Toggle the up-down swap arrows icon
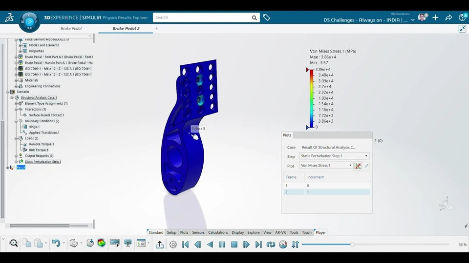The image size is (469, 263). pyautogui.click(x=295, y=244)
